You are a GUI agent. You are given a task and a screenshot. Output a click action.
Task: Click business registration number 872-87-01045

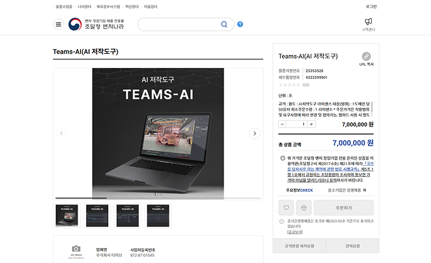[x=142, y=256]
